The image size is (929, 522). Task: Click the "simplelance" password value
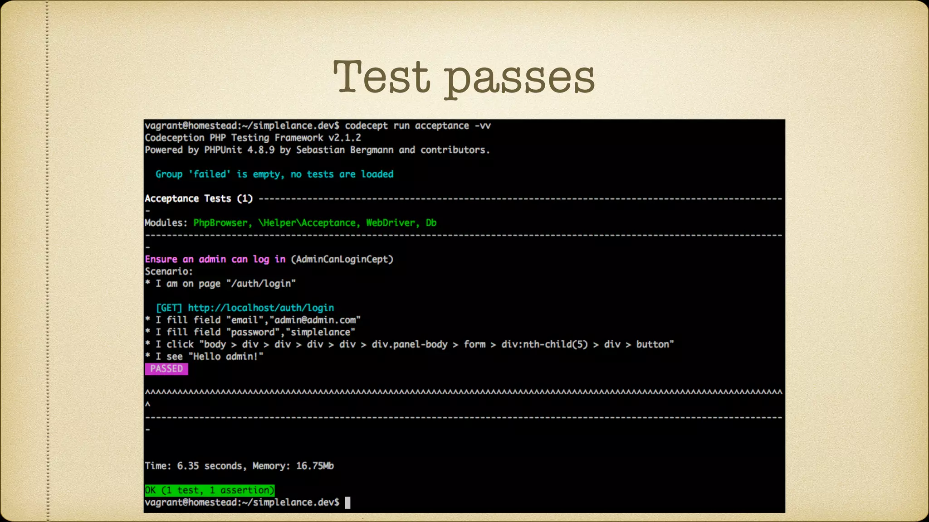click(x=320, y=332)
